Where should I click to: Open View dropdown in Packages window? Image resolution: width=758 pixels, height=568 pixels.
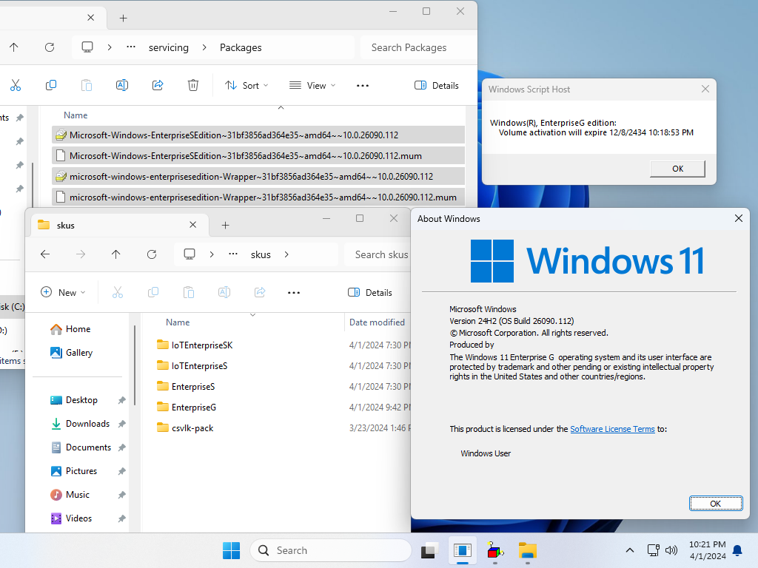[312, 86]
